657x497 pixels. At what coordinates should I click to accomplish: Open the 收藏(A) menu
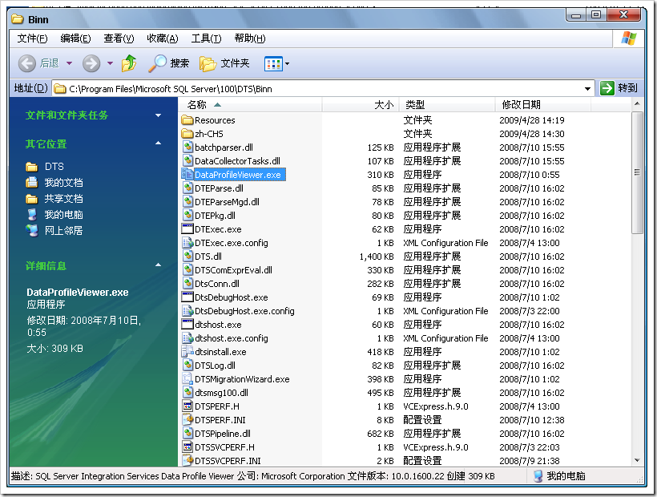[162, 38]
